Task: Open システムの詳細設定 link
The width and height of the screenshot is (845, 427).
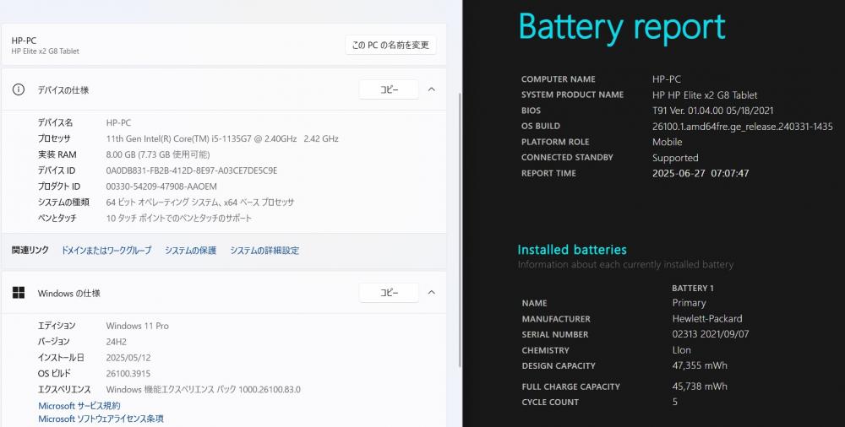Action: click(264, 251)
